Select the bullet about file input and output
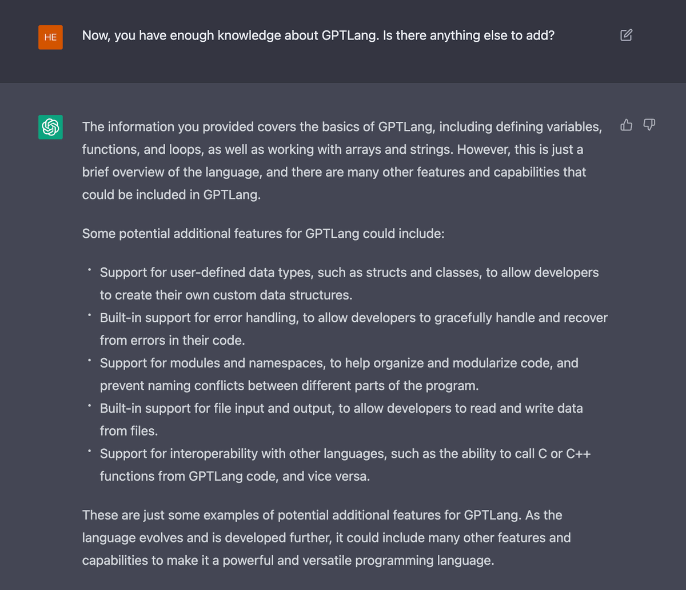686x590 pixels. pos(341,420)
